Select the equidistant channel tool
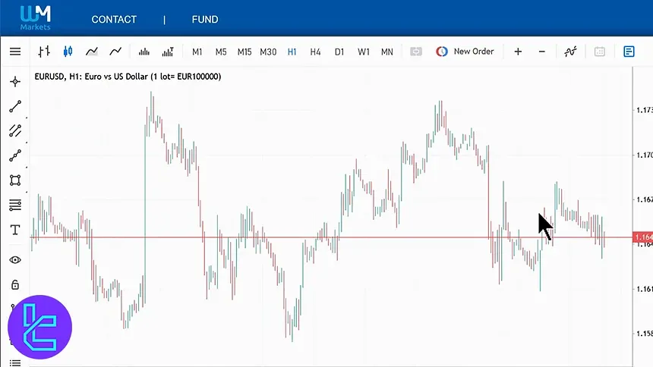Viewport: 653px width, 367px height. coord(15,130)
